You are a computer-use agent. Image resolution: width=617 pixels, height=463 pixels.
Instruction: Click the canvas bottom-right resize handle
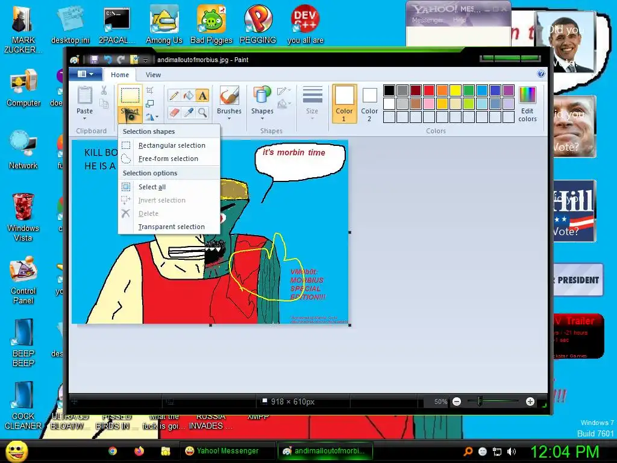coord(350,325)
